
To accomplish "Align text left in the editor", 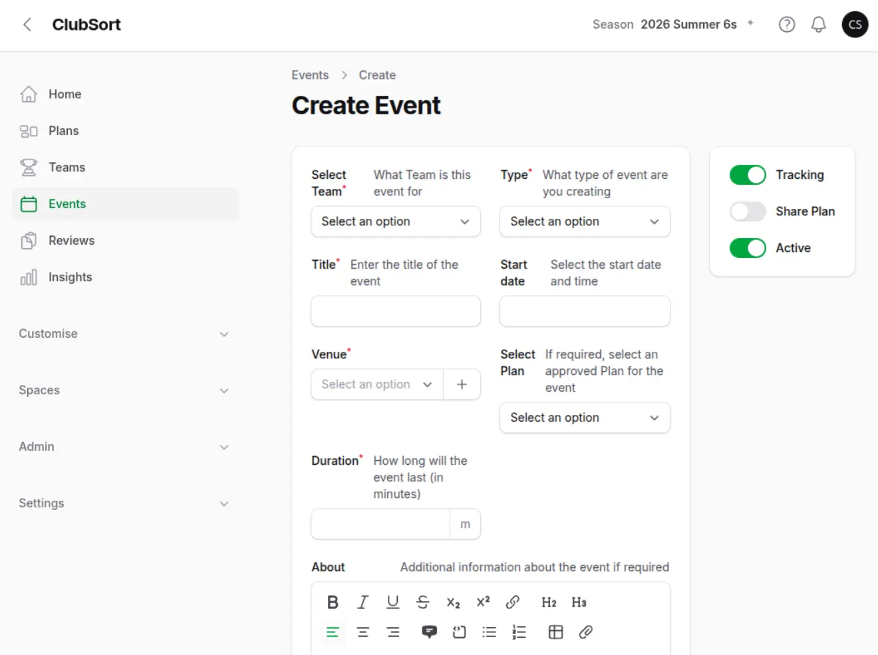I will (x=333, y=632).
